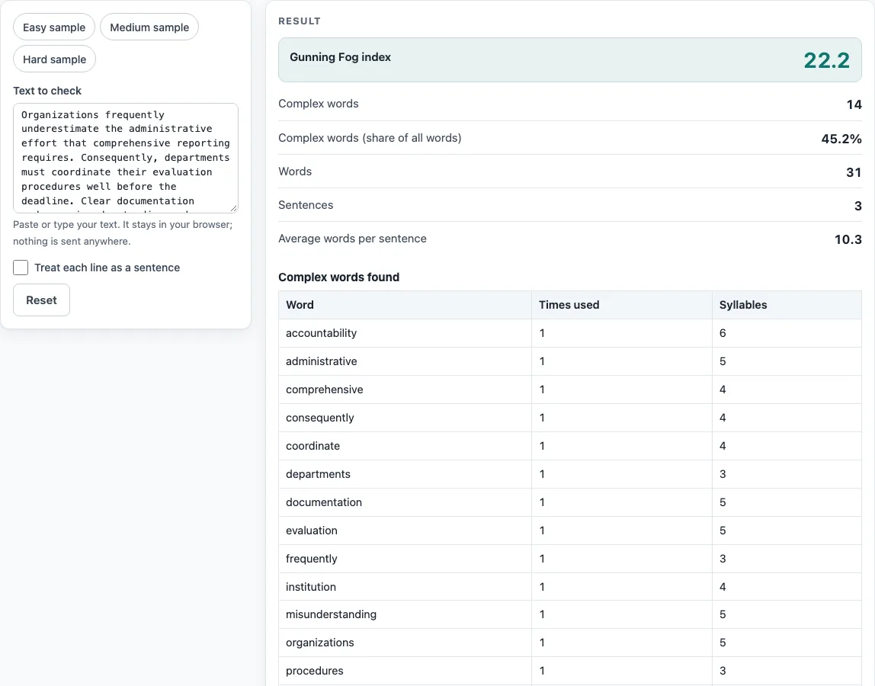Select the institution row word
875x686 pixels.
[x=311, y=587]
